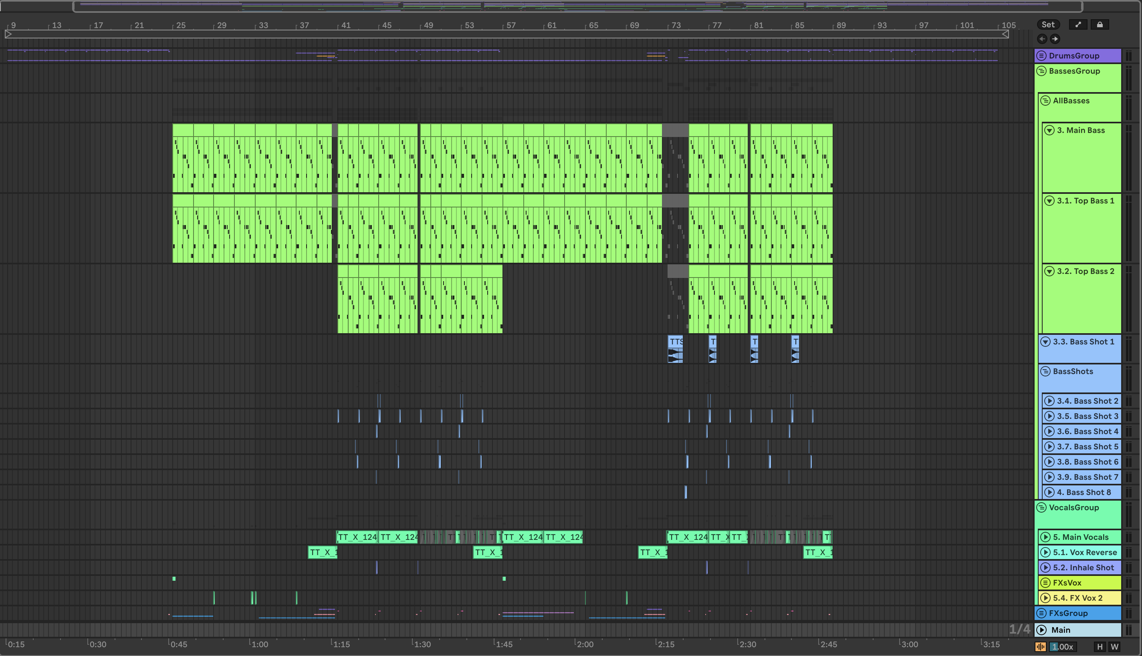Click the Main track title
The width and height of the screenshot is (1142, 656).
click(x=1061, y=630)
